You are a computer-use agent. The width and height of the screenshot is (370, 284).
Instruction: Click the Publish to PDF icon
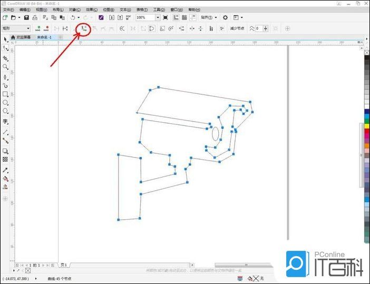(129, 17)
